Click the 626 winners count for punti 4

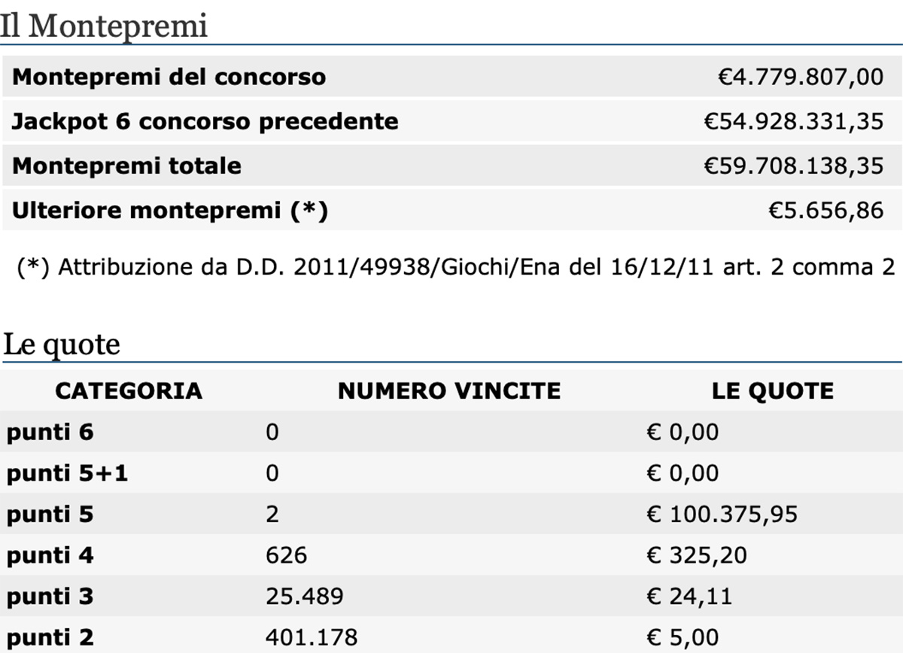287,556
